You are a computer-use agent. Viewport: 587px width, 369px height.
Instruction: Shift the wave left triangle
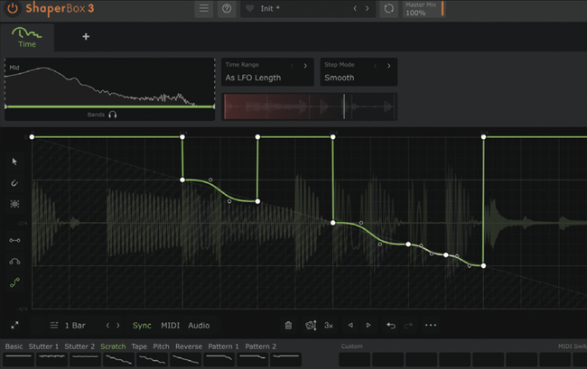350,326
